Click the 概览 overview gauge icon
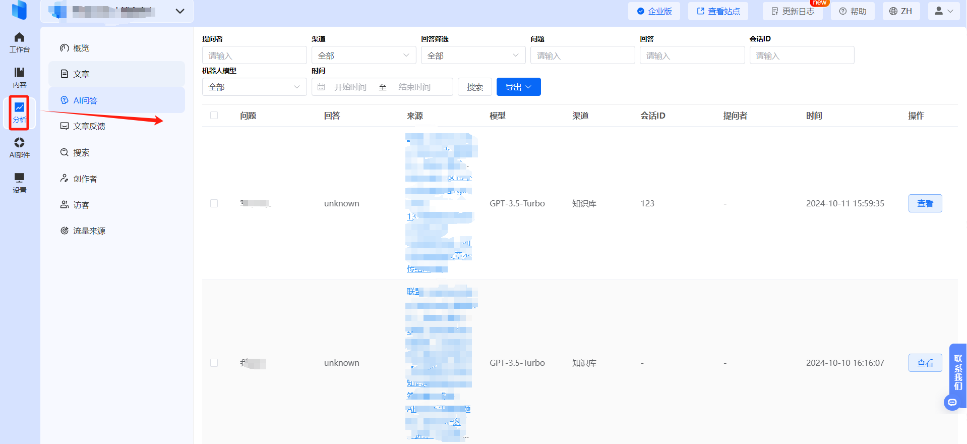 [65, 48]
